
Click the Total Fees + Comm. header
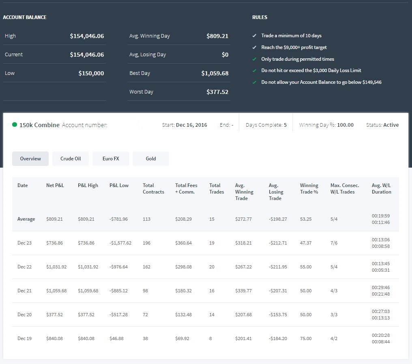tap(186, 189)
